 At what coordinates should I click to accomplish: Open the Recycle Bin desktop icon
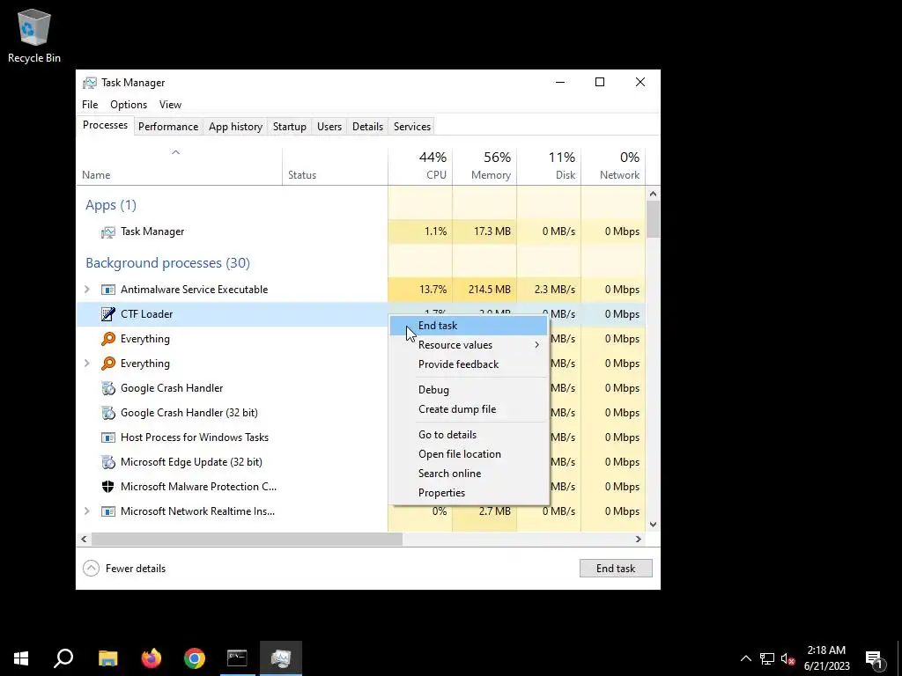34,35
